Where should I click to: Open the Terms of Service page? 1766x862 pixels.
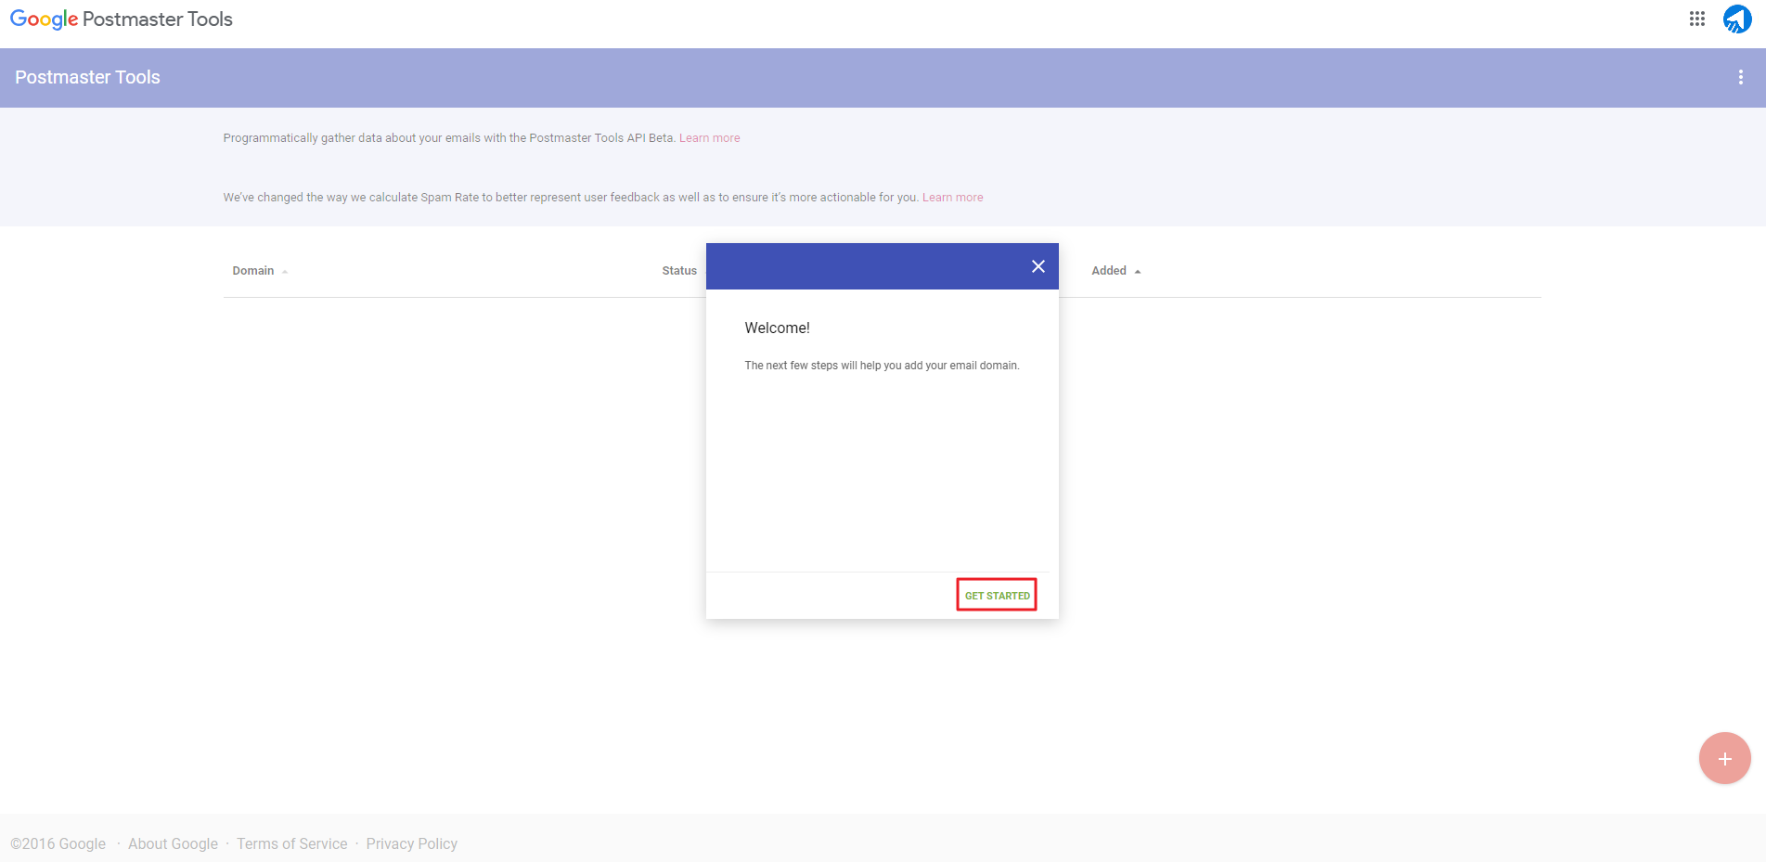pos(291,843)
